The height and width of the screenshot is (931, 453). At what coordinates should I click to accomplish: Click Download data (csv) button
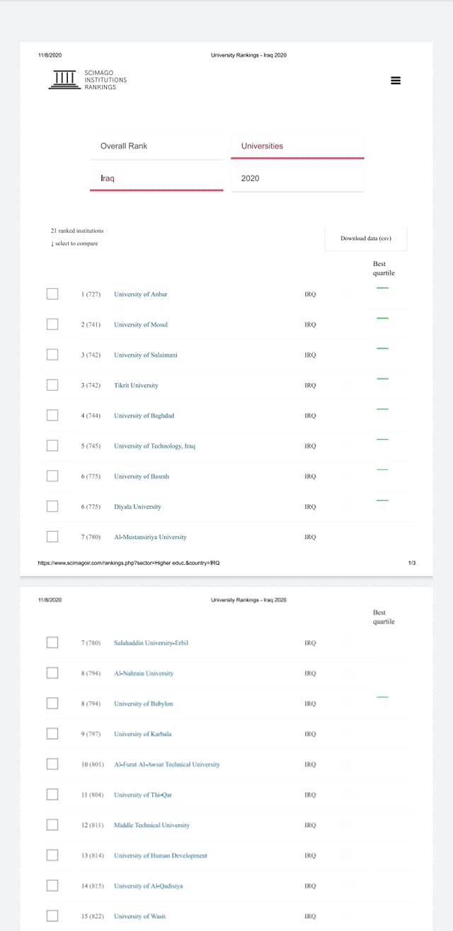click(366, 239)
